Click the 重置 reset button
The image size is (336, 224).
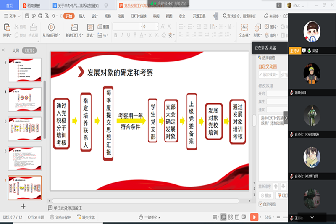pos(103,26)
